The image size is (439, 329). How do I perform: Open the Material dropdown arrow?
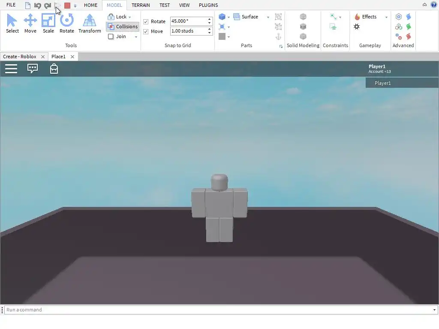click(229, 27)
